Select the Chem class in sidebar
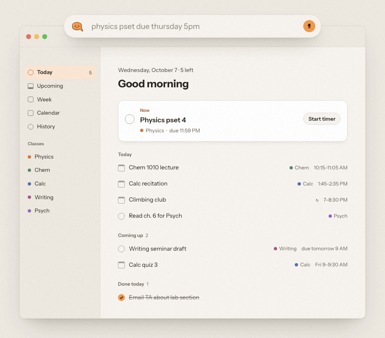 (x=60, y=170)
